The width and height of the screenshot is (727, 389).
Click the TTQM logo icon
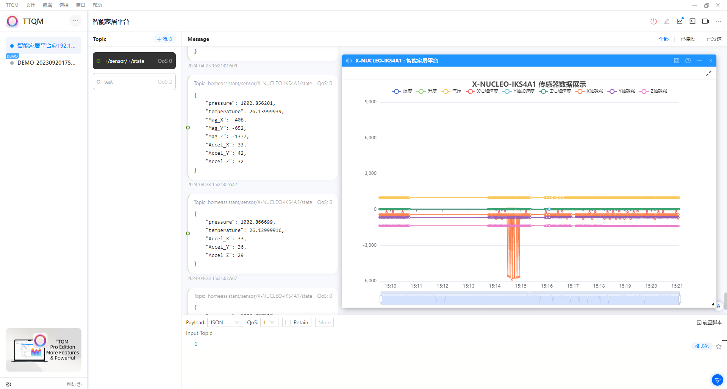pos(13,21)
